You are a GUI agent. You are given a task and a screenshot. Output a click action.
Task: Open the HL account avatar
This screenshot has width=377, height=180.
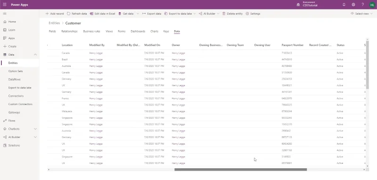pyautogui.click(x=372, y=5)
